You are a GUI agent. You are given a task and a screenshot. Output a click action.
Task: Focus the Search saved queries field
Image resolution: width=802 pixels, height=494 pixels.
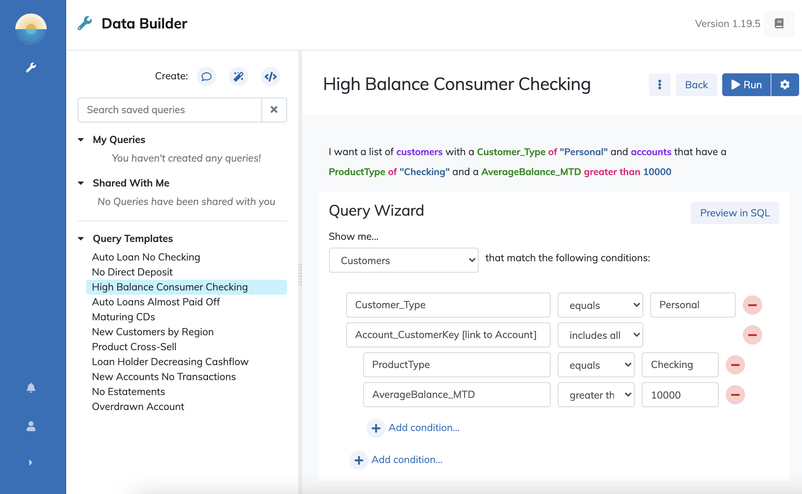tap(170, 110)
